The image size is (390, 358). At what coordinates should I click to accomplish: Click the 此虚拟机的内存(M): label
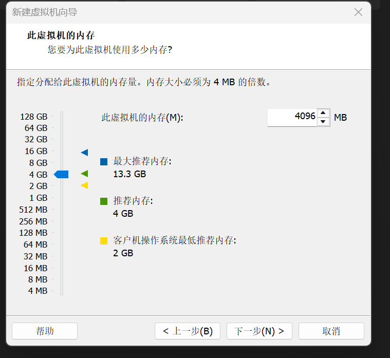coord(142,118)
